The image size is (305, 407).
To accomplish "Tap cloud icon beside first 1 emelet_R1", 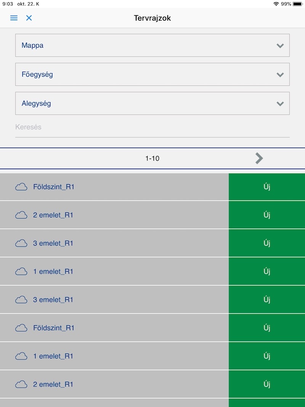I will pos(21,272).
